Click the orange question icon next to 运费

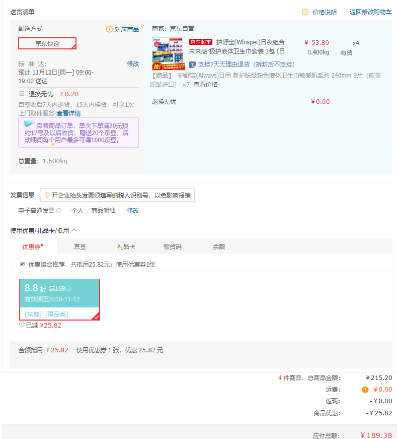coord(365,390)
